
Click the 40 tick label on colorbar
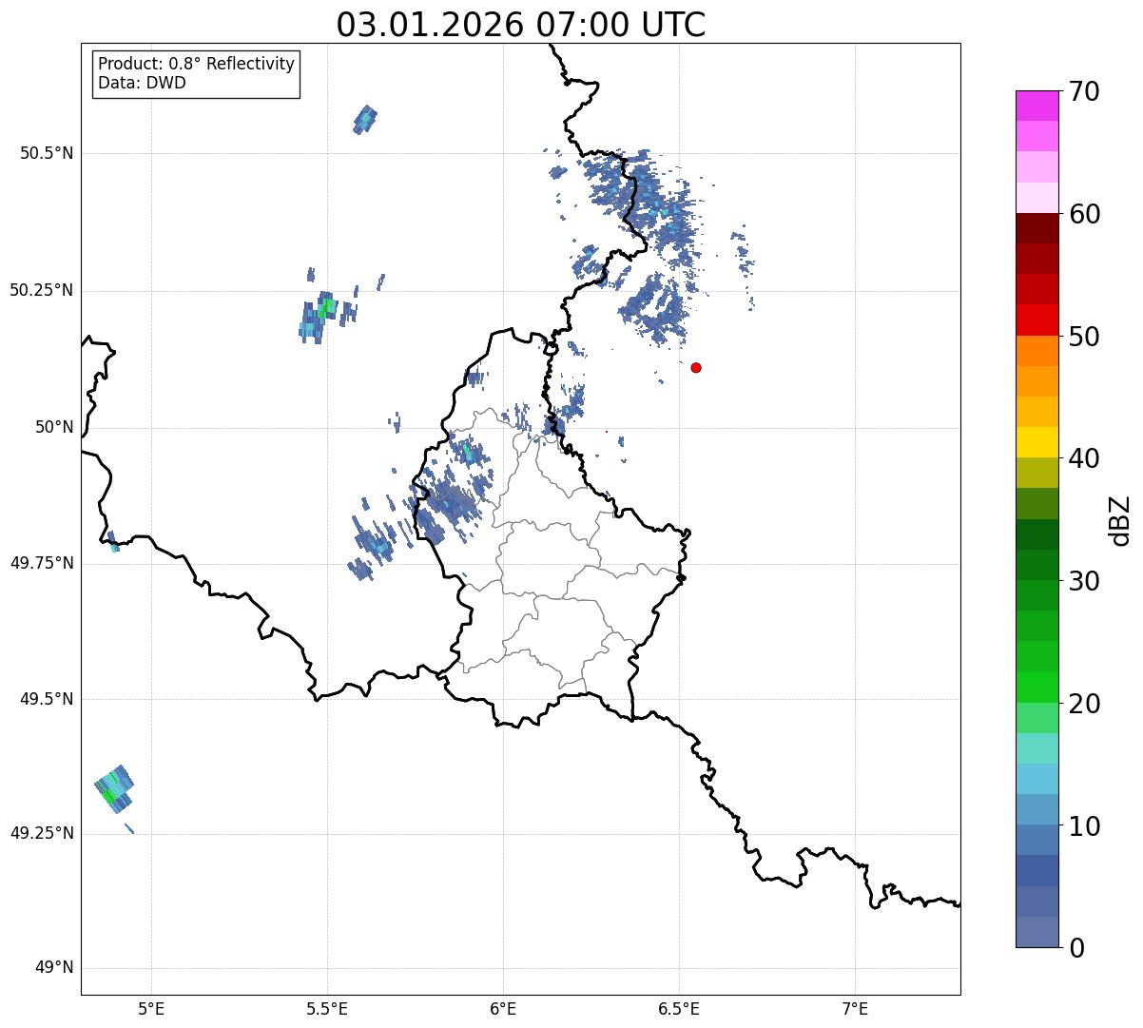pyautogui.click(x=1084, y=458)
